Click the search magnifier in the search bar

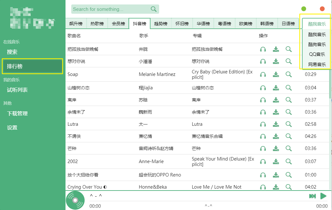(153, 9)
